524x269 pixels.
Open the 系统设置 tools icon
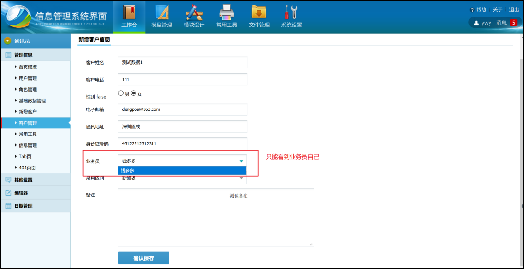point(291,12)
